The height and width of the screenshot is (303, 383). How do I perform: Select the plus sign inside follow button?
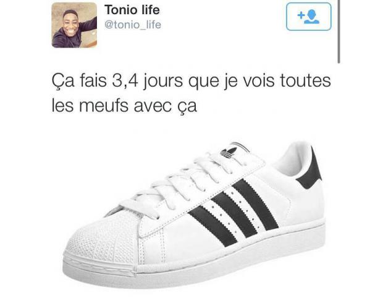coord(301,15)
